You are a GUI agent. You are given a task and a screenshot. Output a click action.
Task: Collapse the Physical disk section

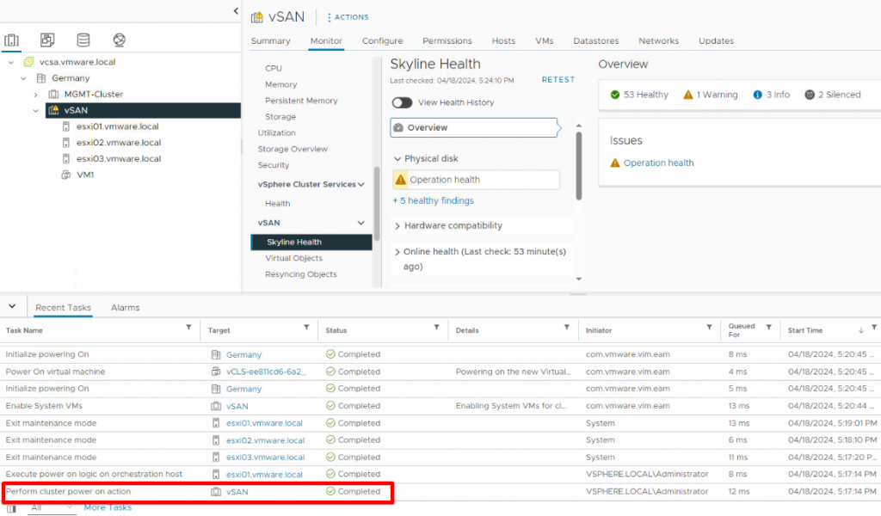[x=397, y=159]
